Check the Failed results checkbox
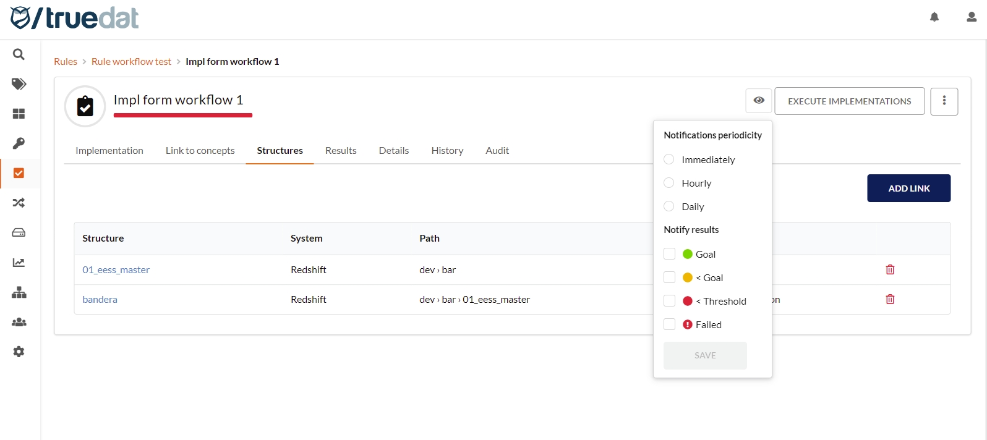This screenshot has height=440, width=987. 669,324
